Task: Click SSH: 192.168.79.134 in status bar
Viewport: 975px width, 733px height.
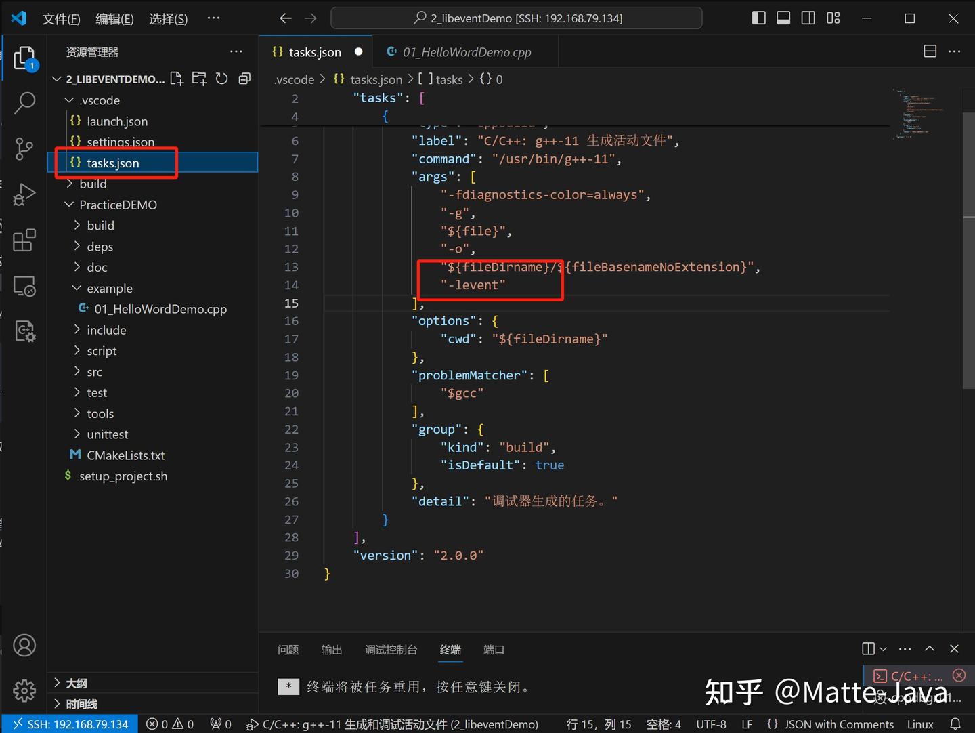Action: click(x=70, y=724)
